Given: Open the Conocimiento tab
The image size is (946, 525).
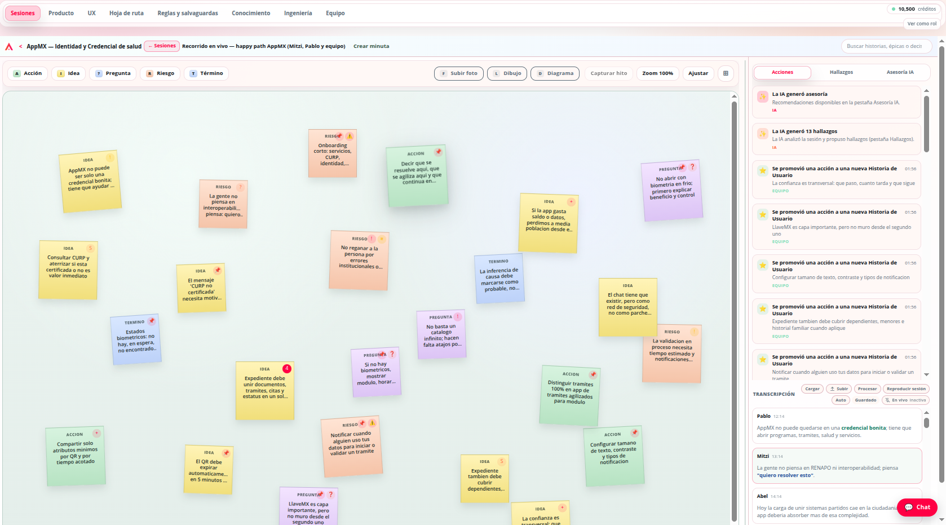Looking at the screenshot, I should tap(251, 13).
